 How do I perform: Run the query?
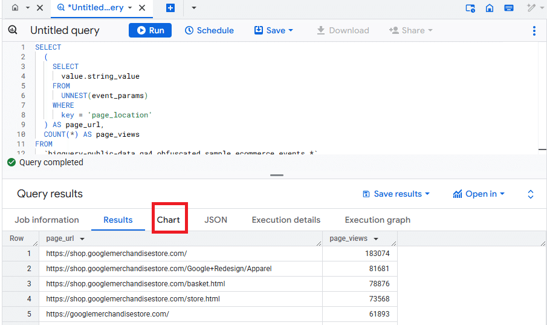[x=150, y=30]
